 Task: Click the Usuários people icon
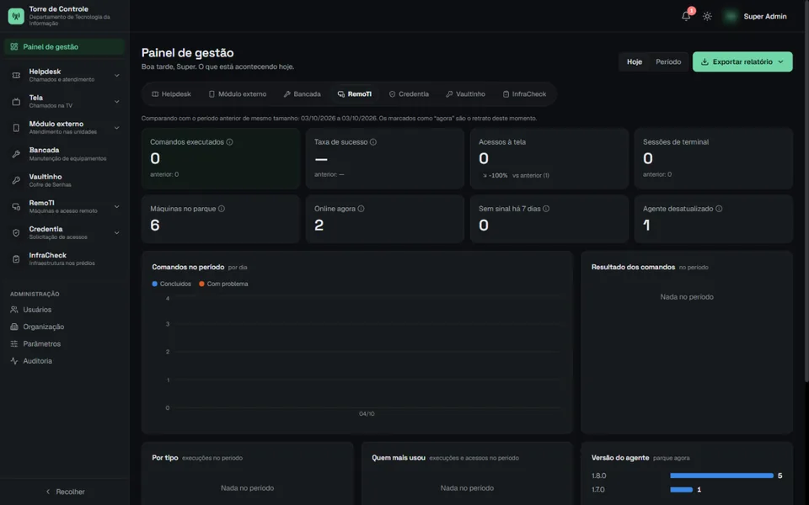(14, 310)
